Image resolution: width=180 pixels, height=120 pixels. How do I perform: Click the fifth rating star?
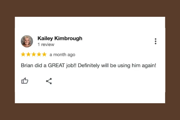point(44,54)
